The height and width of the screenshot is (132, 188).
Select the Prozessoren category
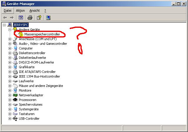[27, 100]
